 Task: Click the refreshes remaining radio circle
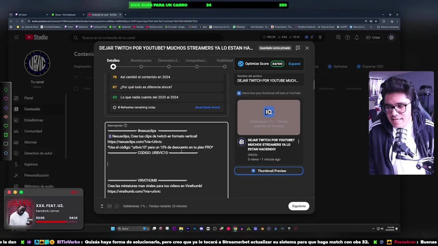coord(115,107)
